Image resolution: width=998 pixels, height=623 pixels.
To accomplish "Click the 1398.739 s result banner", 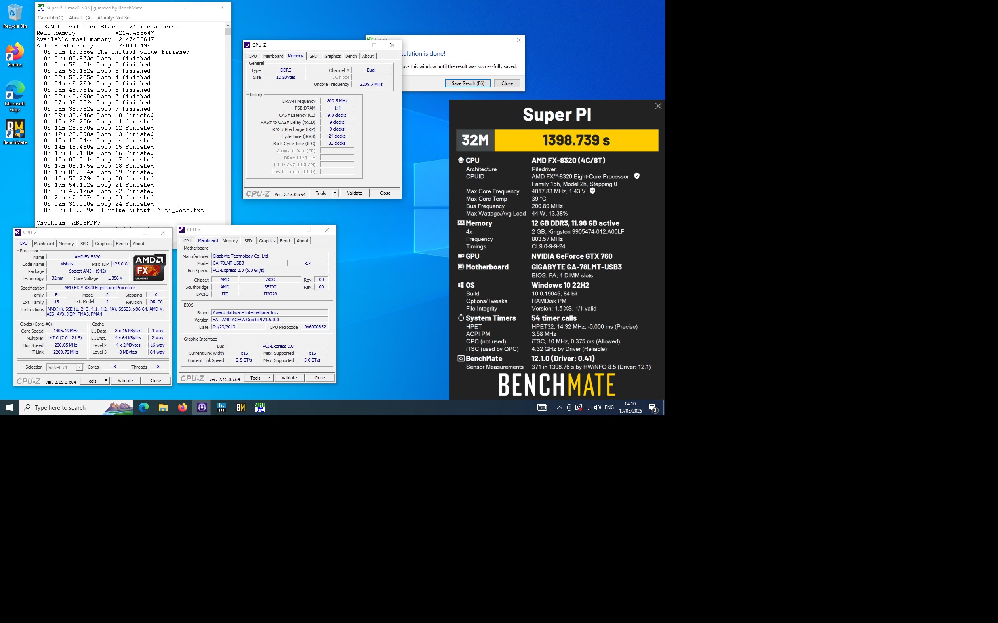I will (576, 140).
